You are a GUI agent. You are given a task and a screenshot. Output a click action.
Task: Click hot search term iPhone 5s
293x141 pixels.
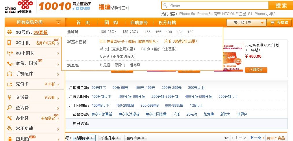pos(187,14)
